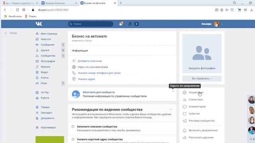Image resolution: width=255 pixels, height=143 pixels.
Task: Open shopping cart icon in browser toolbar
Action: click(239, 10)
